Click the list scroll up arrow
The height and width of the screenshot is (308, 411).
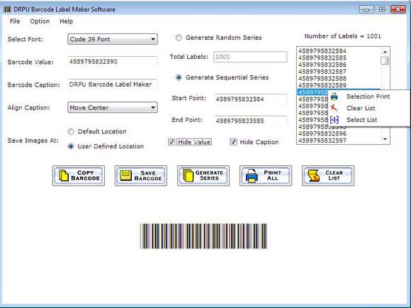click(385, 52)
